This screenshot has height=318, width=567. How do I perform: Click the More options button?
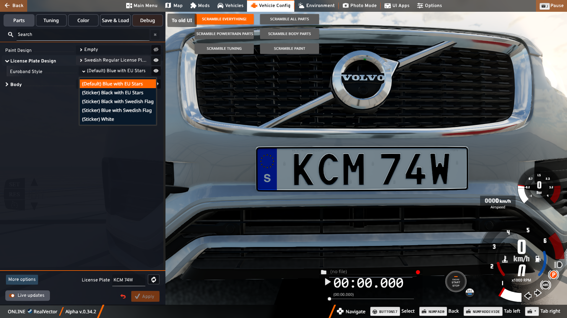click(22, 279)
